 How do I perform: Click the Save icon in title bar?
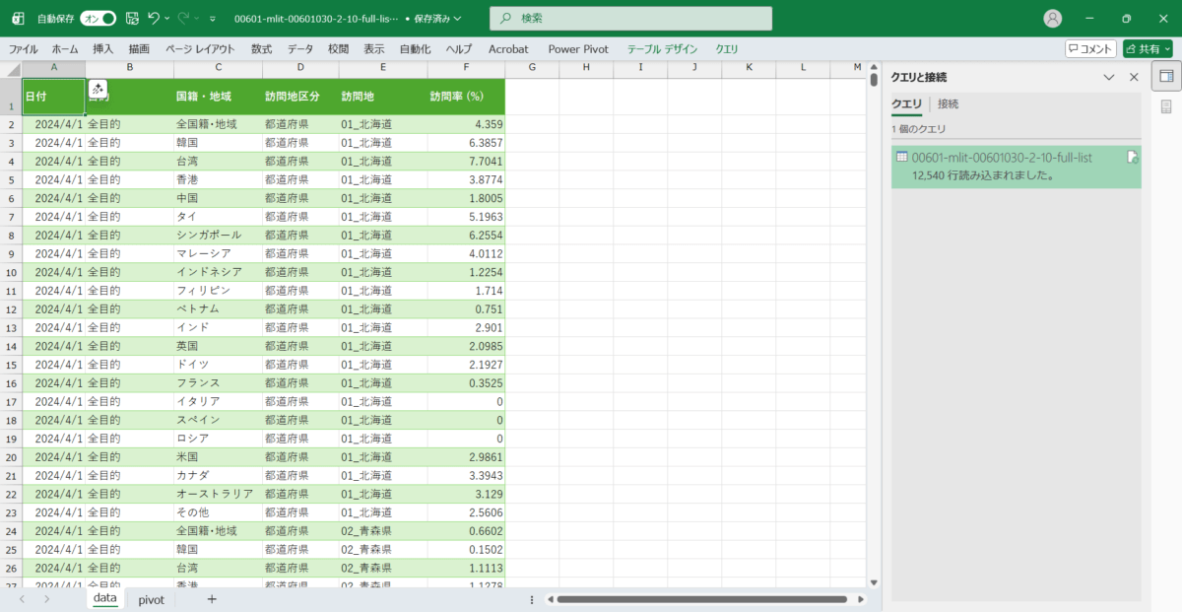(131, 18)
